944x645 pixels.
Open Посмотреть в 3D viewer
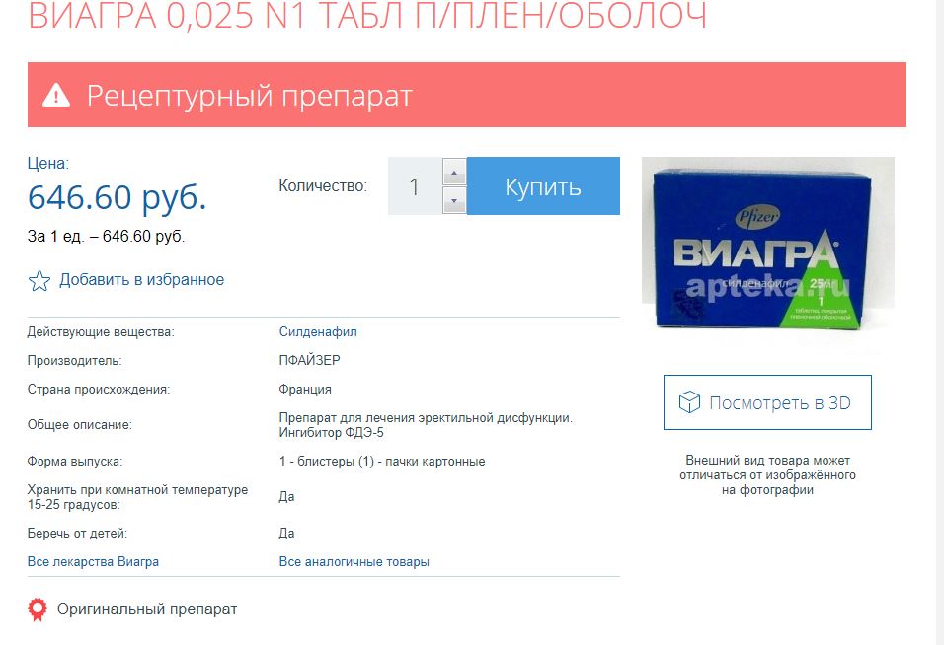(767, 402)
